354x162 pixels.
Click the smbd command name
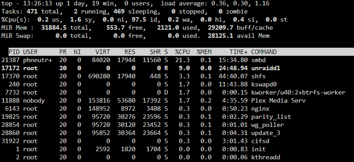258,60
